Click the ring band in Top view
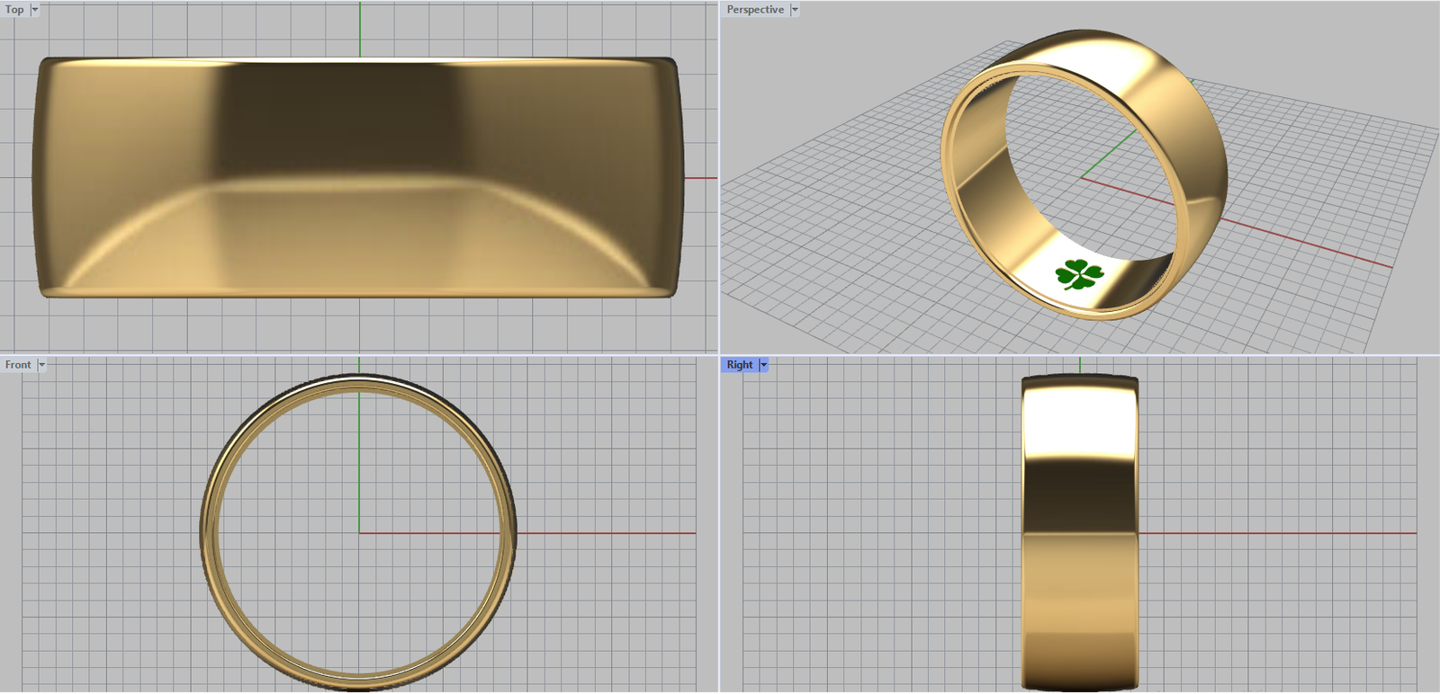 pyautogui.click(x=360, y=126)
